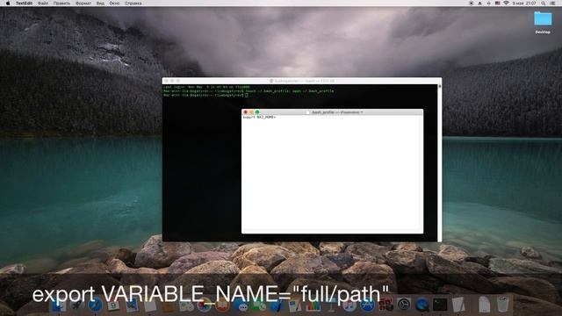Image resolution: width=562 pixels, height=316 pixels.
Task: Open the Файл menu
Action: pos(43,4)
